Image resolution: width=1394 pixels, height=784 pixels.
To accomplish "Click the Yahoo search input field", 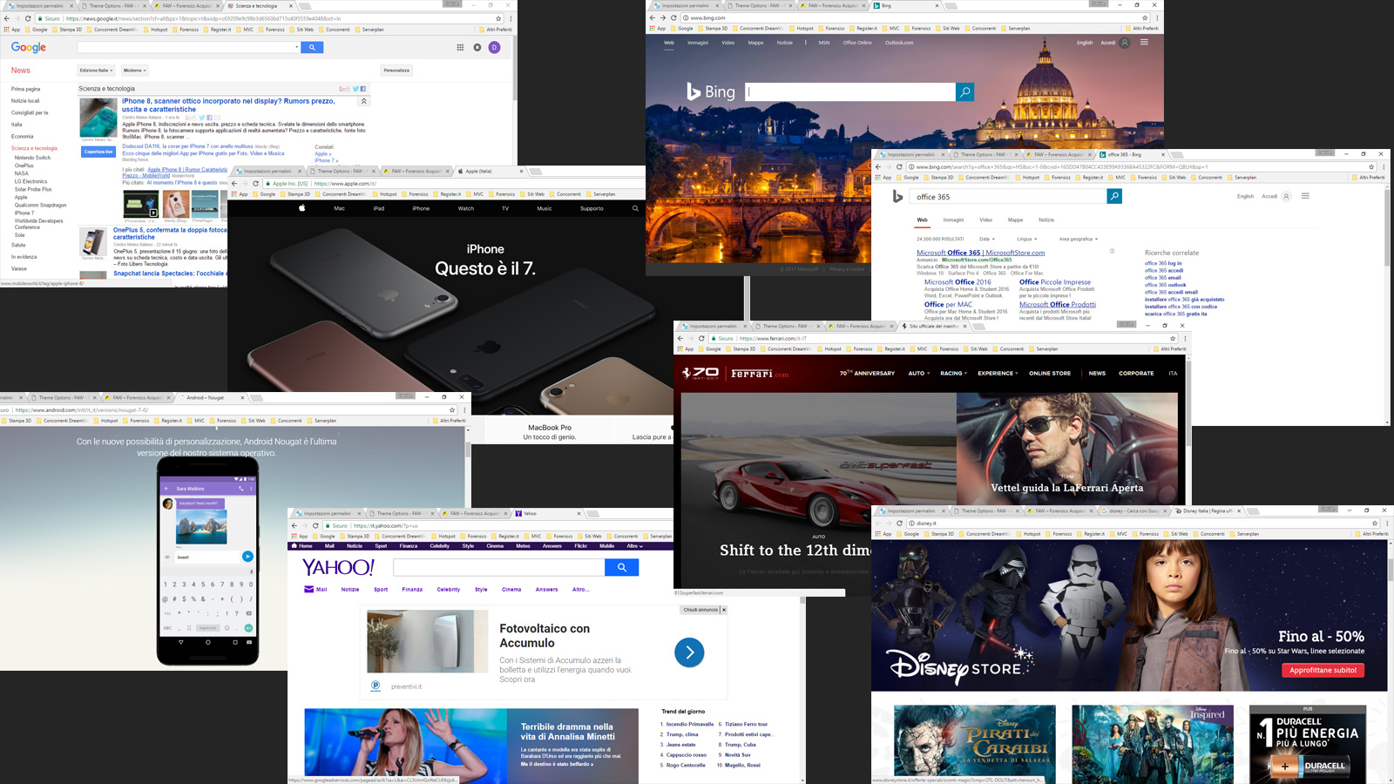I will 498,567.
